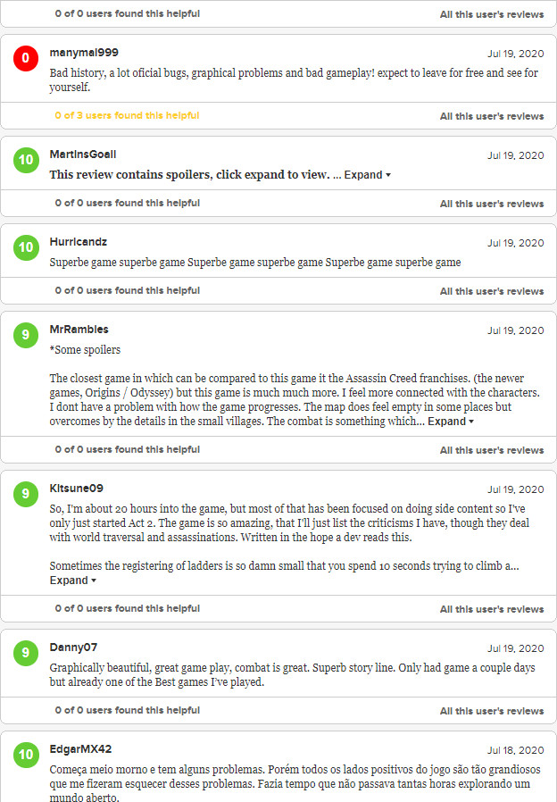This screenshot has height=802, width=557.
Task: View all of Danny07's reviews
Action: tap(491, 711)
